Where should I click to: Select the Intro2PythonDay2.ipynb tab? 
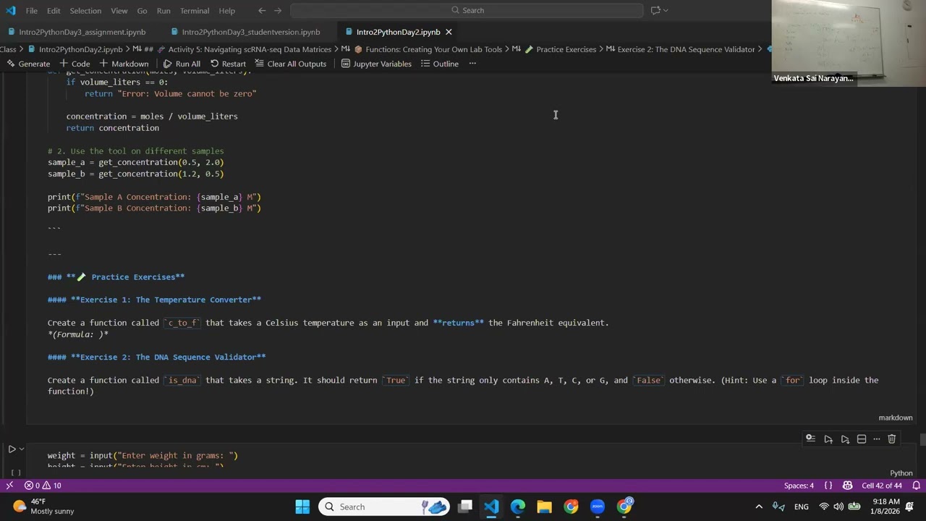pyautogui.click(x=398, y=32)
